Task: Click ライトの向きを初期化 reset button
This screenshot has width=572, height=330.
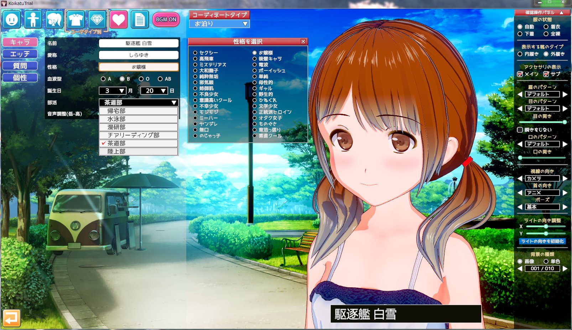Action: [542, 241]
